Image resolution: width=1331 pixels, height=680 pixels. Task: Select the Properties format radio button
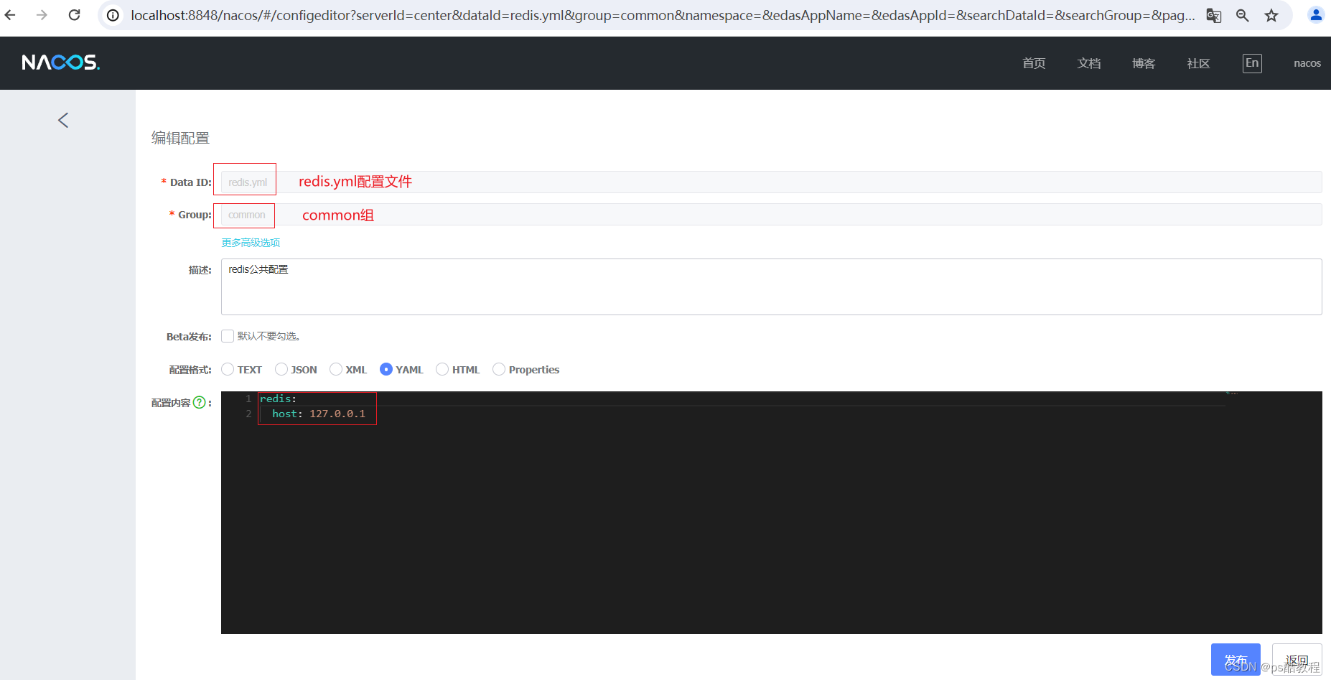pos(499,369)
